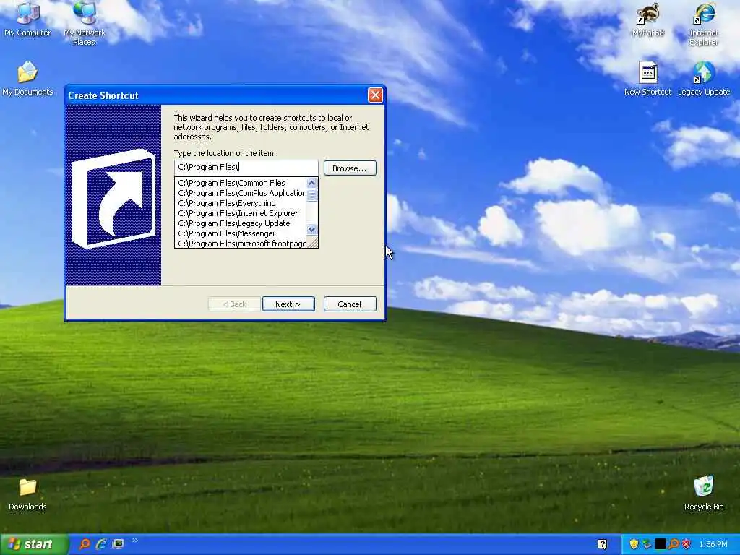Choose C:\Program Files\Common Files suggestion
The image size is (740, 555).
pos(240,183)
